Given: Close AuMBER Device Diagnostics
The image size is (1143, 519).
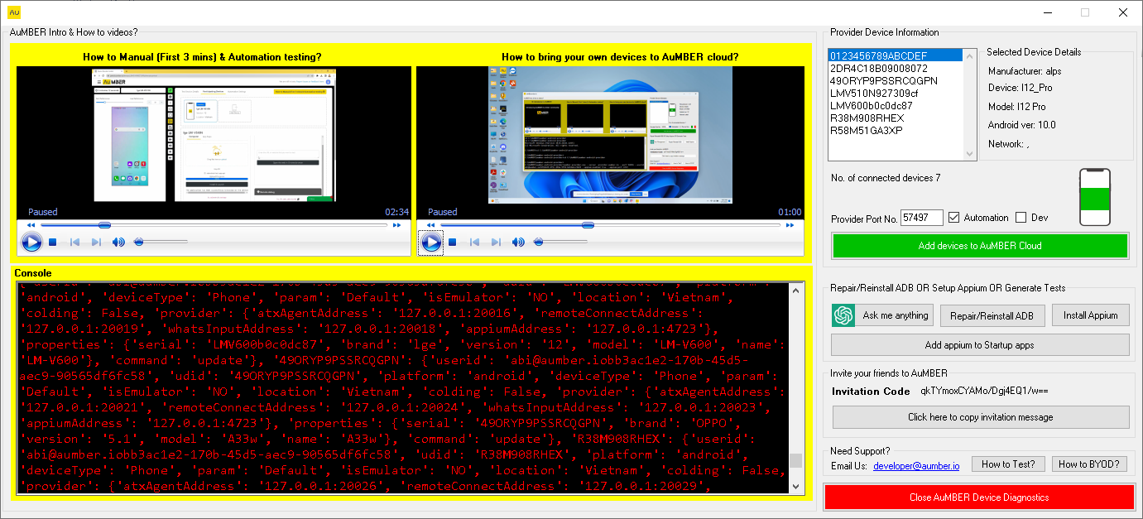Looking at the screenshot, I should coord(979,497).
